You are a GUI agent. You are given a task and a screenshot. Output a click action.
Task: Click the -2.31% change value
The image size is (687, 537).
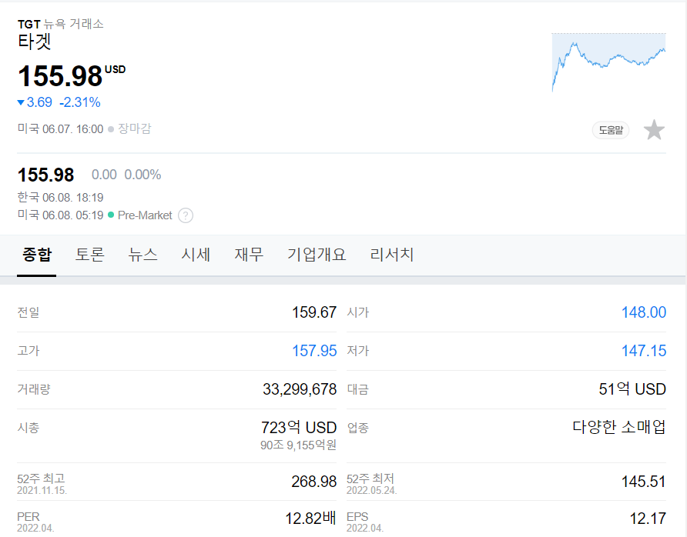tap(80, 102)
